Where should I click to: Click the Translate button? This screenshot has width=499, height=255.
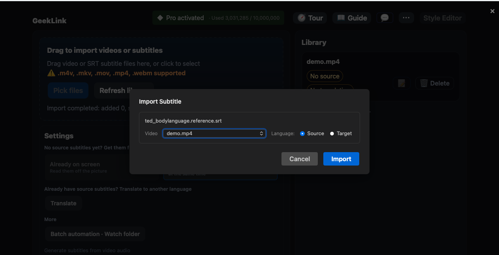click(64, 203)
